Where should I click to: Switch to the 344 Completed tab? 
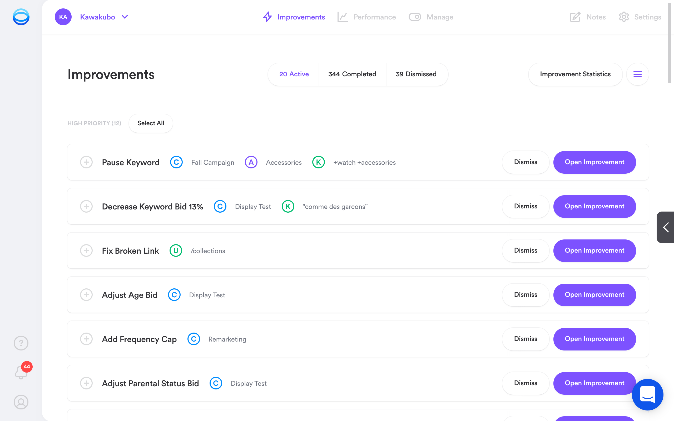pos(352,74)
